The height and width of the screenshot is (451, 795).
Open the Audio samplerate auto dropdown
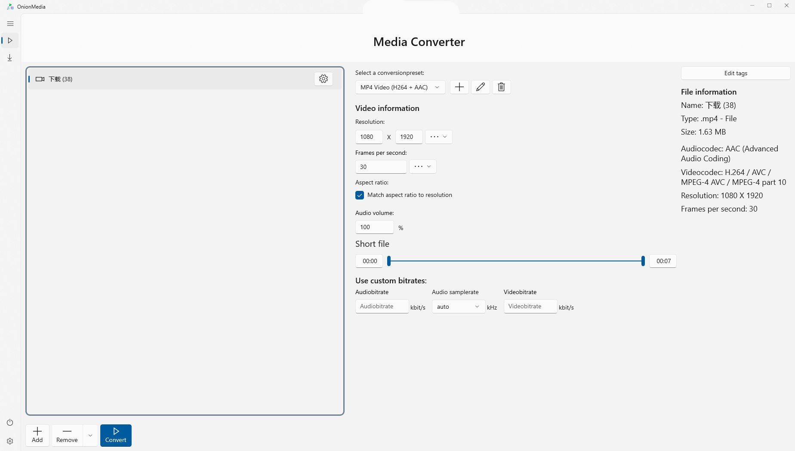point(458,307)
